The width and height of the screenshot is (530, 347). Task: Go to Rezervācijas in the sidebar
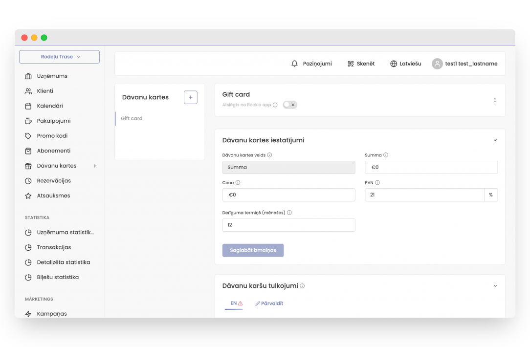[x=54, y=181]
